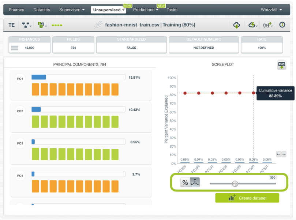Click the Create dataset button
Screen dimensions: 296x220
click(247, 198)
